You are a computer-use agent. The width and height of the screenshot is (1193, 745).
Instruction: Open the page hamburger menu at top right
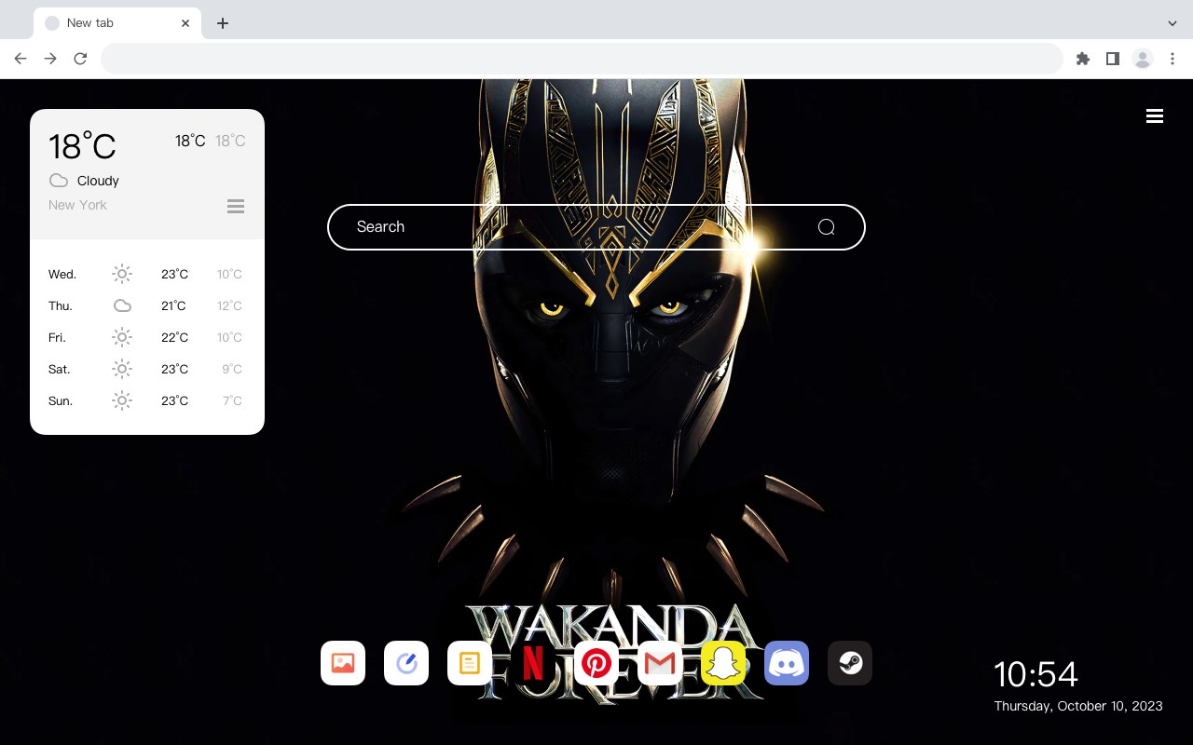pos(1155,116)
